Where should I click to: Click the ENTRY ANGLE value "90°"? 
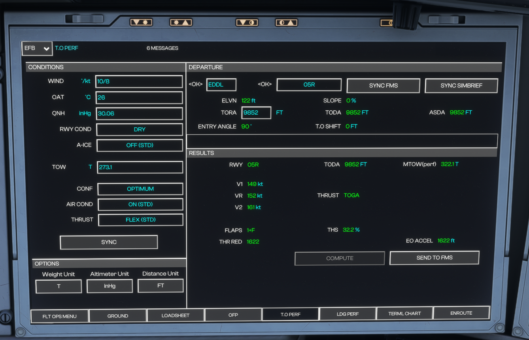(x=247, y=127)
